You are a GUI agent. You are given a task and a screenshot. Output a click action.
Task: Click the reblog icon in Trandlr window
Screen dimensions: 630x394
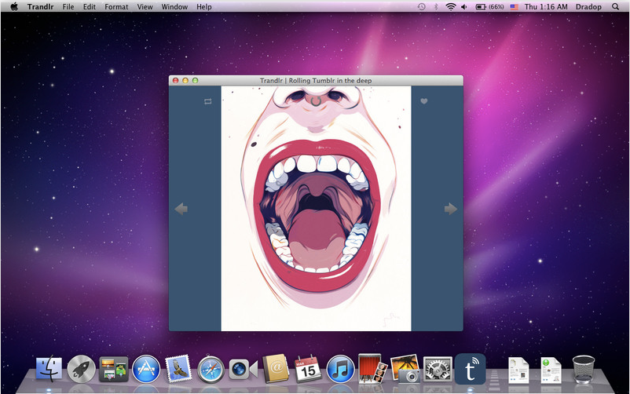click(x=207, y=101)
